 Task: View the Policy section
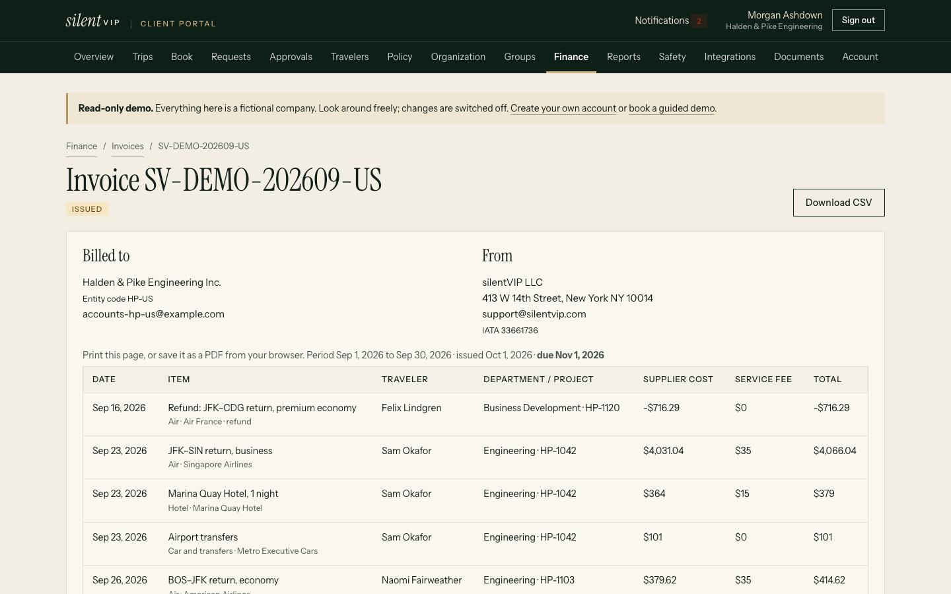point(400,57)
